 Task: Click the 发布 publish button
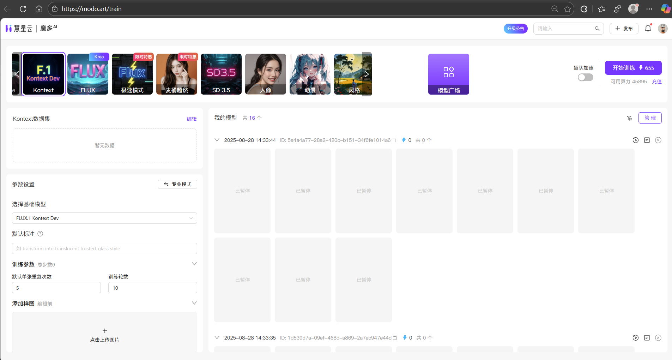[624, 29]
